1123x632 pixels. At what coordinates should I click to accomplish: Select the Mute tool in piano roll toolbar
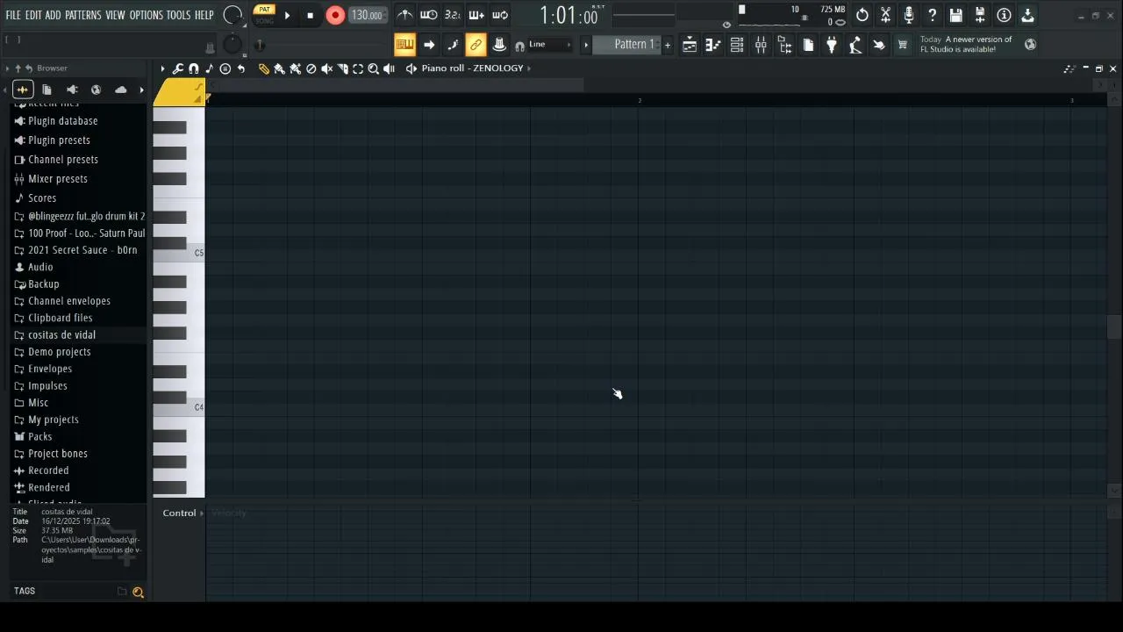[326, 68]
